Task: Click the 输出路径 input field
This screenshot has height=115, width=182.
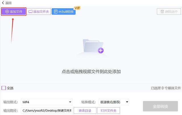Action: pyautogui.click(x=47, y=110)
